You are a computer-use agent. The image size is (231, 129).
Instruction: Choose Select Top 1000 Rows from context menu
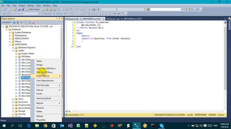pyautogui.click(x=46, y=68)
